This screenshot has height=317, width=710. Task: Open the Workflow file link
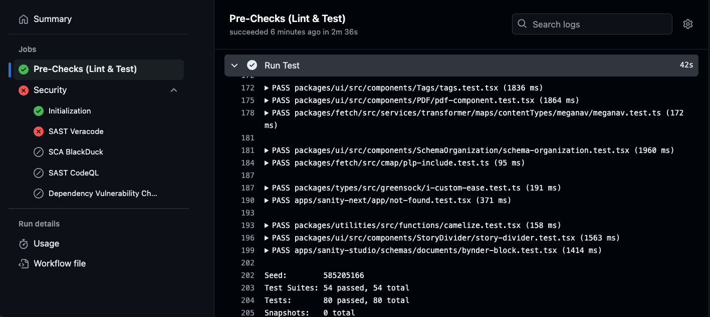coord(60,263)
